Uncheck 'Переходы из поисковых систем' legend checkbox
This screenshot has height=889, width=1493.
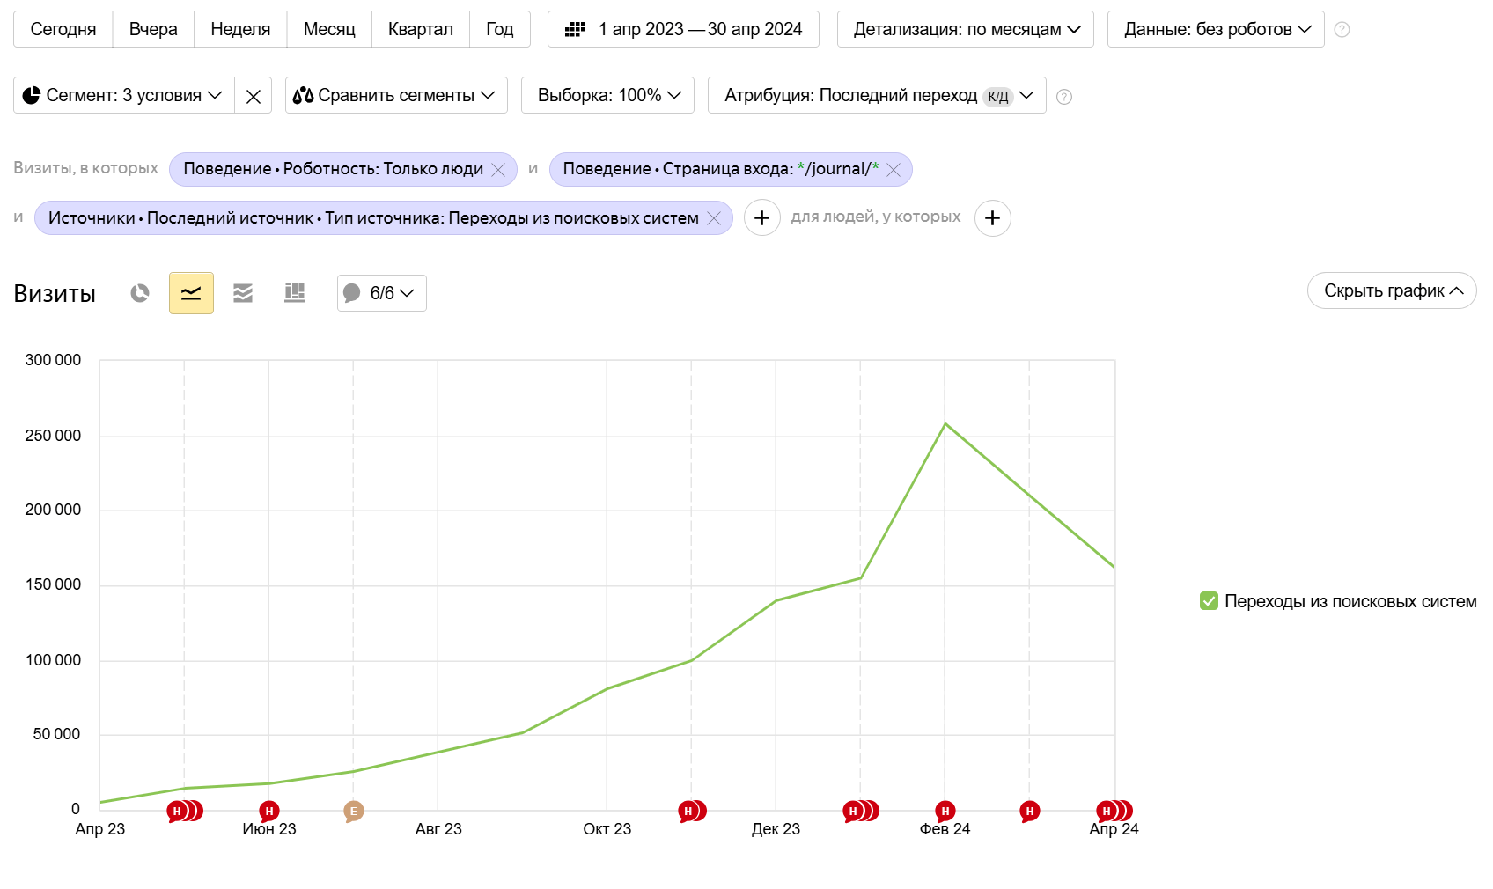(1209, 601)
